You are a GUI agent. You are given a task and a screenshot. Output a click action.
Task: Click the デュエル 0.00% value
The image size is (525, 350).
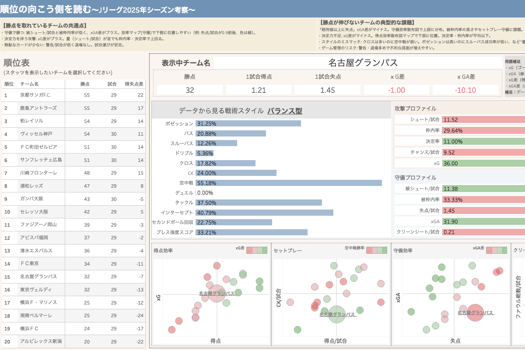(x=205, y=193)
